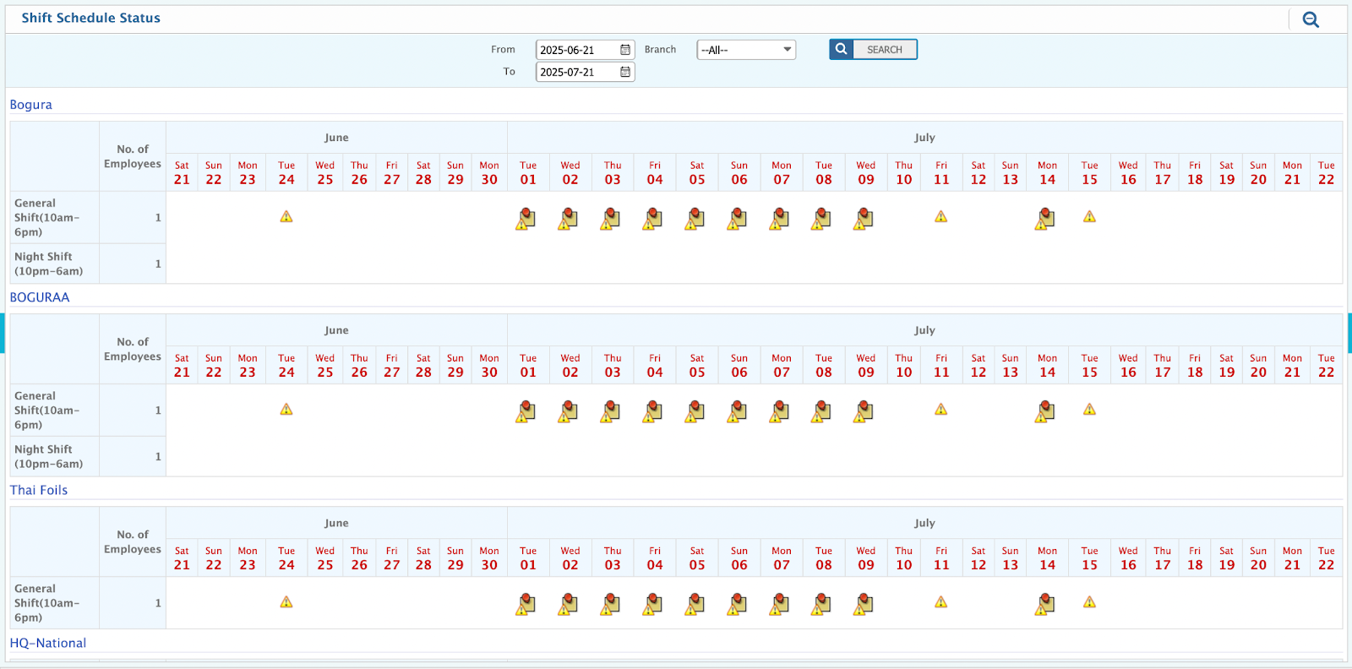Viewport: 1352px width, 669px height.
Task: Open the From date calendar picker
Action: pos(625,50)
